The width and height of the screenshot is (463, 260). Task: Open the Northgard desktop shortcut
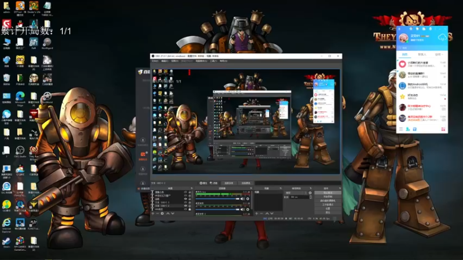[x=47, y=43]
